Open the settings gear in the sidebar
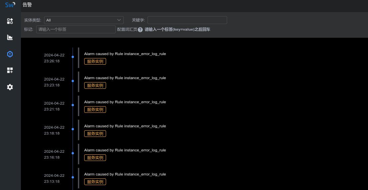This screenshot has height=190, width=368. [x=10, y=87]
